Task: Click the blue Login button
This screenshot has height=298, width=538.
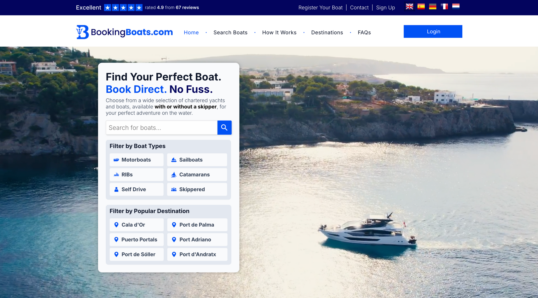Action: (x=433, y=31)
